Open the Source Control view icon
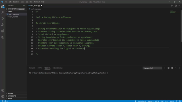Viewport: 182px width, 102px height. point(3,19)
